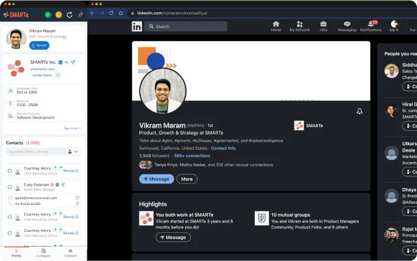The width and height of the screenshot is (417, 261).
Task: Open Jobs briefcase icon
Action: pos(323,24)
